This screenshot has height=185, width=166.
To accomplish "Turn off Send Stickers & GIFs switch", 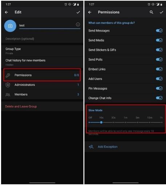I will coord(159,50).
